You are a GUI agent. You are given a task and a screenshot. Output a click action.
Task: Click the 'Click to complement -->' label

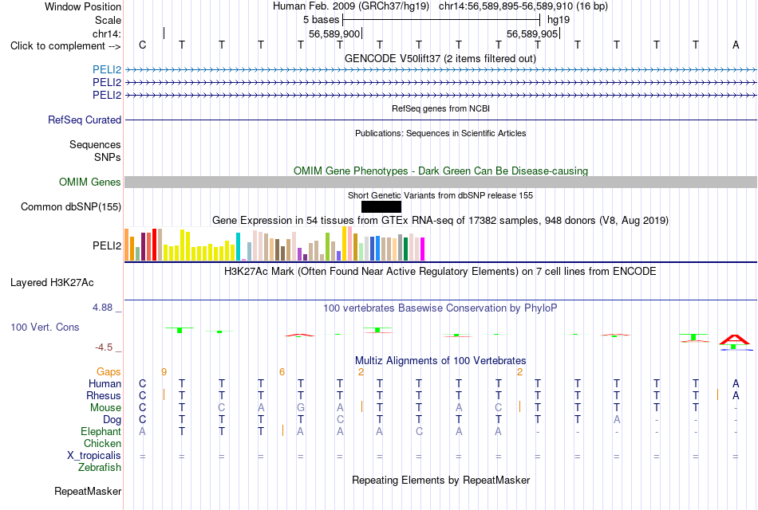pyautogui.click(x=65, y=46)
